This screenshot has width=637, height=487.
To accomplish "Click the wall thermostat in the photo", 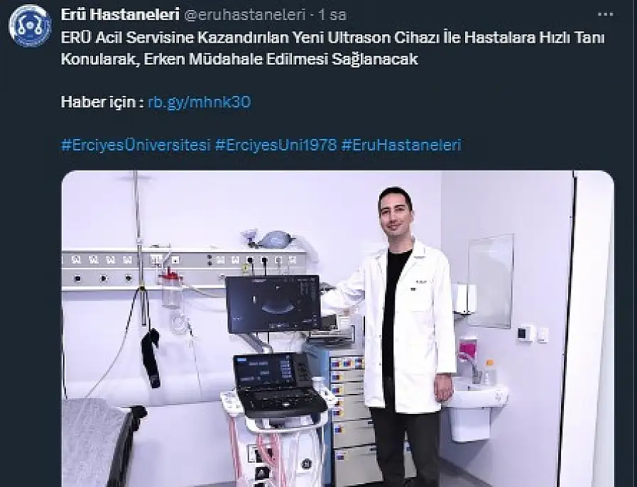I will click(523, 334).
